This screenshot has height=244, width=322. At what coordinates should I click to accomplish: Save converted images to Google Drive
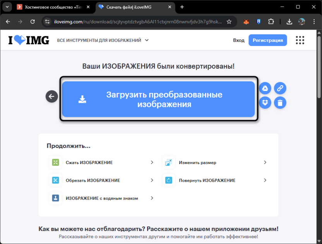pos(265,88)
